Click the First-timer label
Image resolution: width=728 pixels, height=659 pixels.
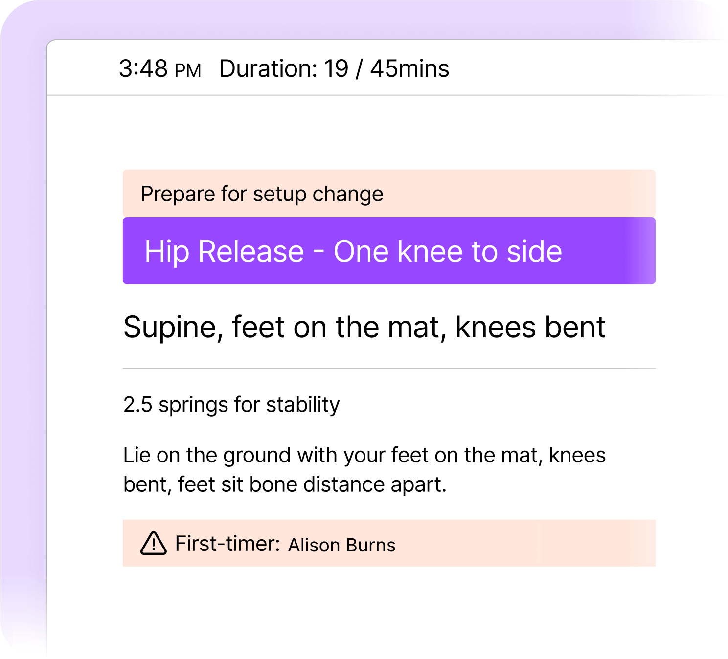coord(227,544)
